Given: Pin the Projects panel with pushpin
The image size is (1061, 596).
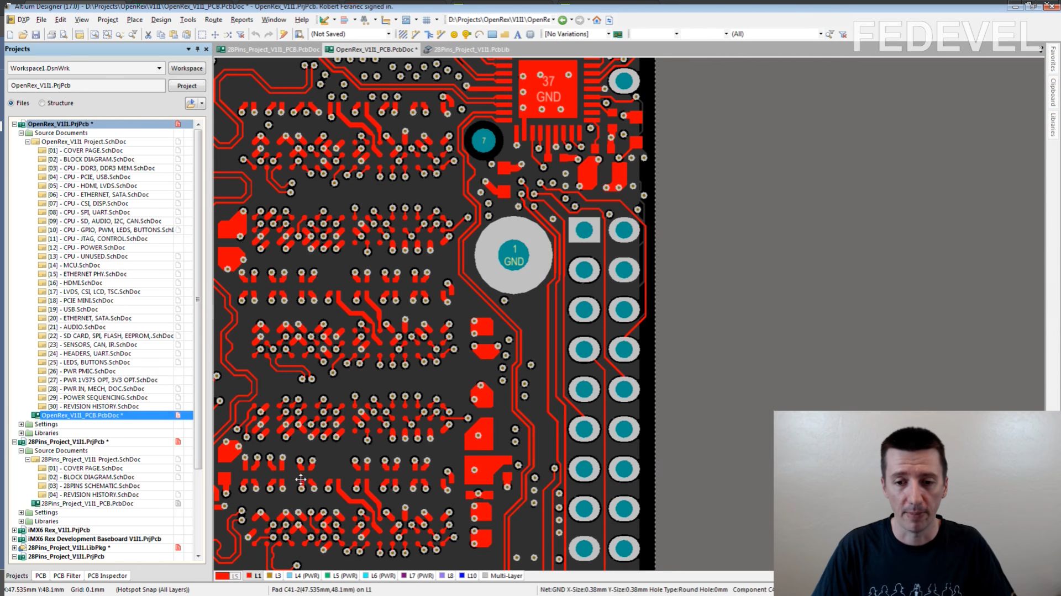Looking at the screenshot, I should [x=197, y=49].
